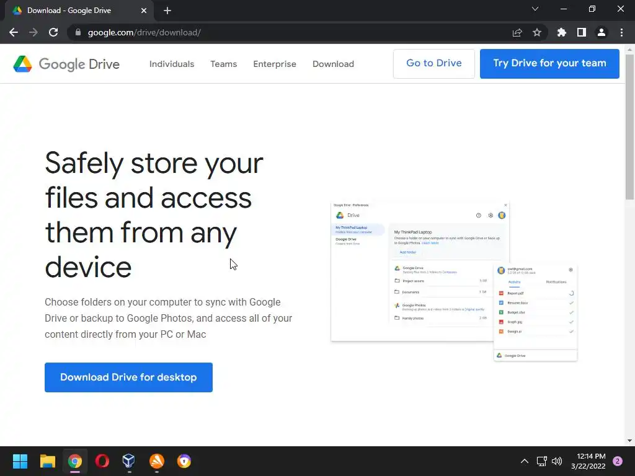Launch Opera from the taskbar
Viewport: 635px width, 476px height.
(102, 461)
